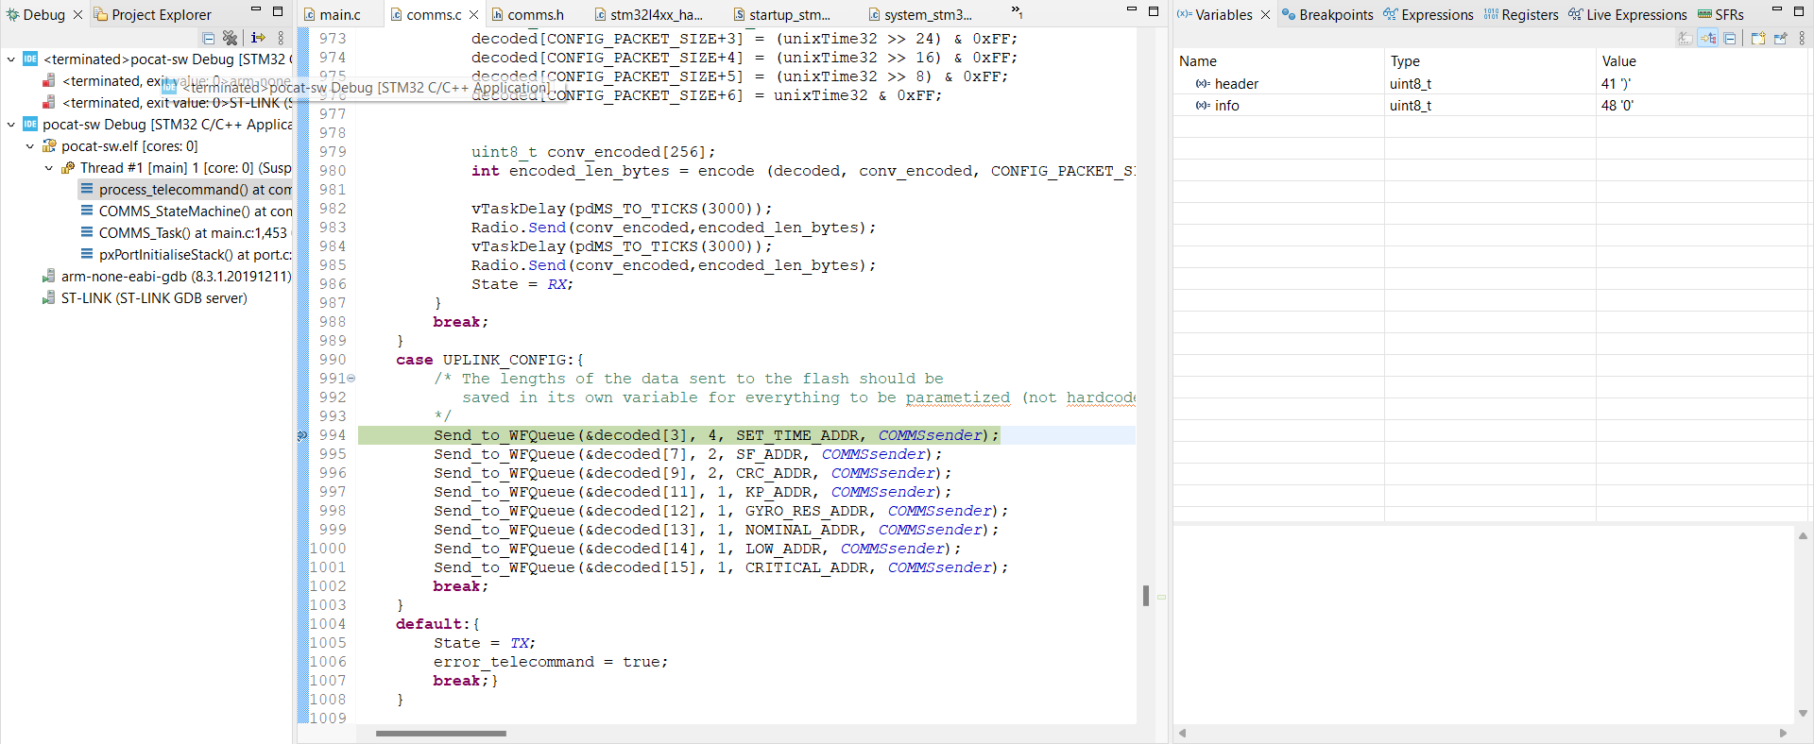Maximize the editor area
This screenshot has height=744, width=1814.
tap(1154, 11)
